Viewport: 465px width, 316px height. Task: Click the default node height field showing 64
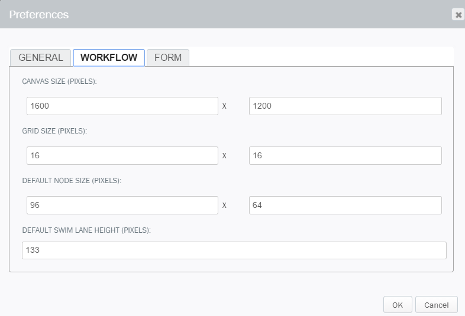(x=345, y=205)
